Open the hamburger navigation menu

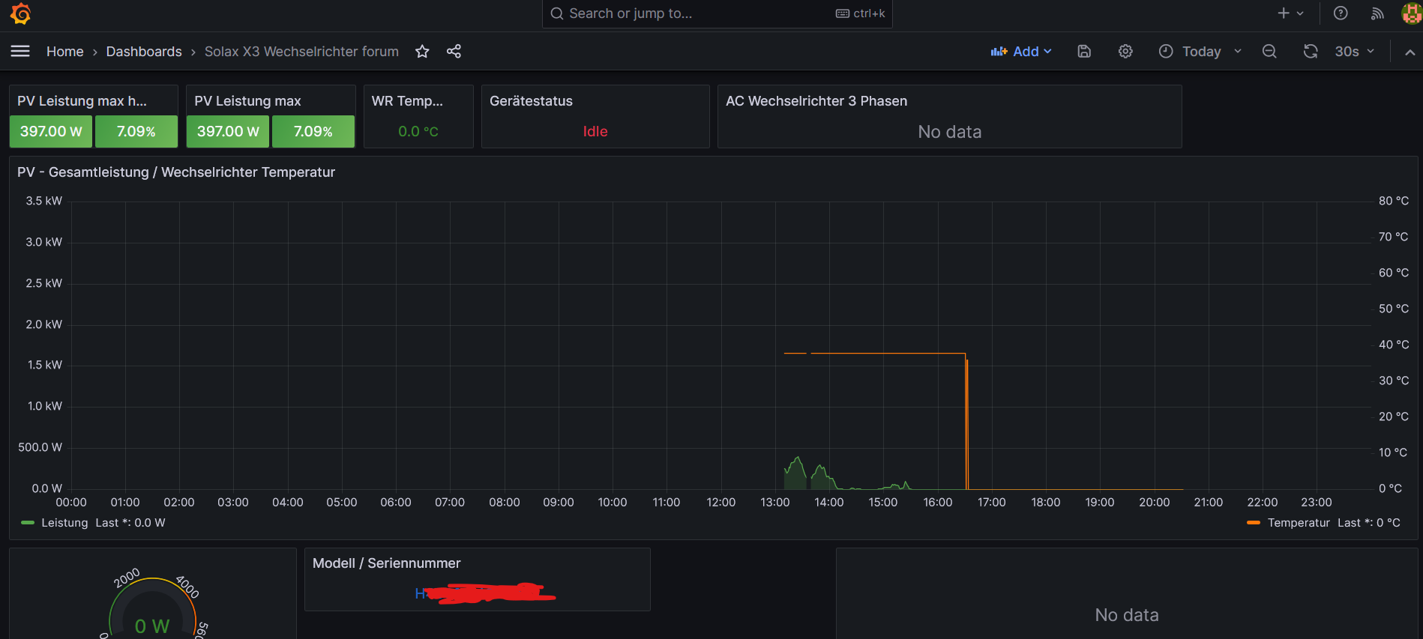coord(20,51)
